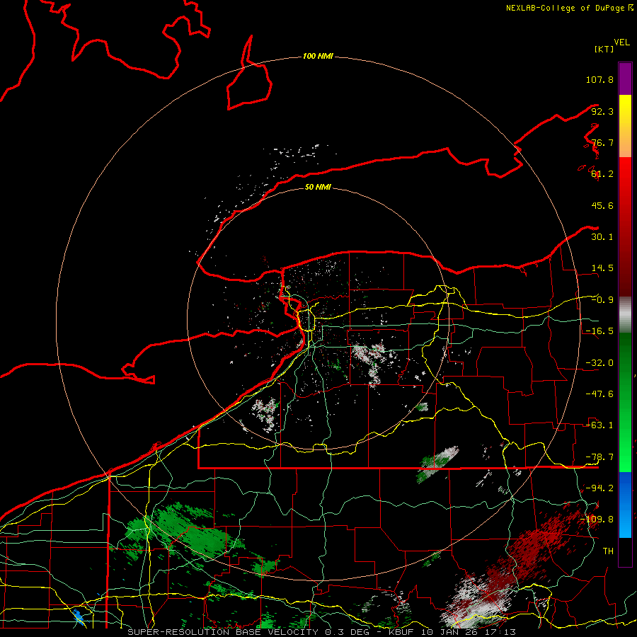Click the 14.5 velocity scale value
Image resolution: width=637 pixels, height=637 pixels.
click(602, 268)
